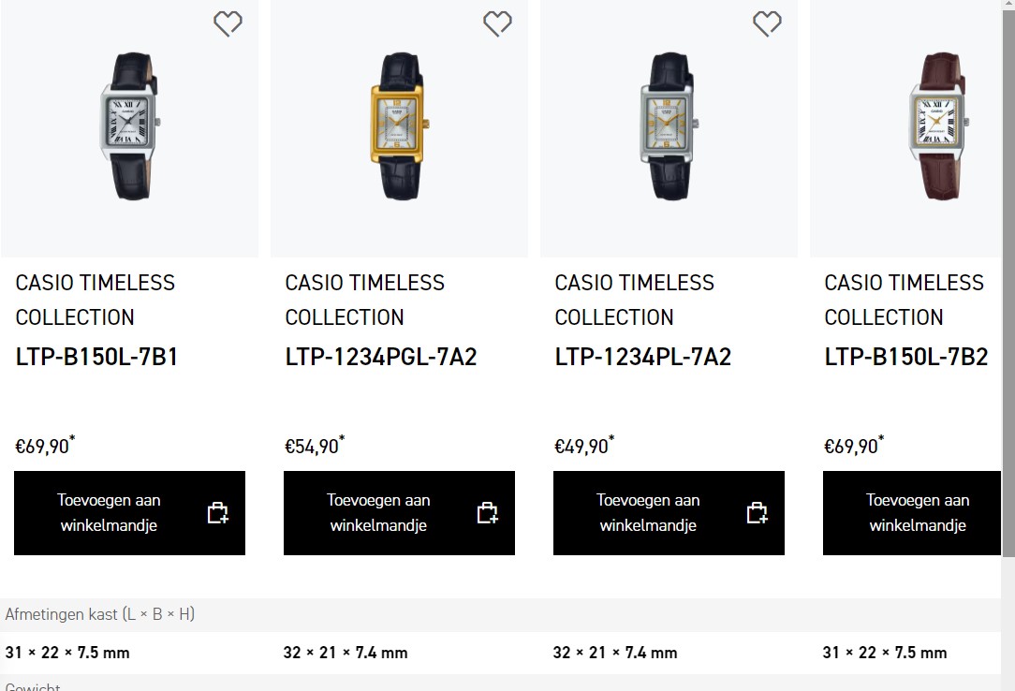Open LTP-1234PL-7A2 product title link
The height and width of the screenshot is (691, 1015).
[x=642, y=357]
